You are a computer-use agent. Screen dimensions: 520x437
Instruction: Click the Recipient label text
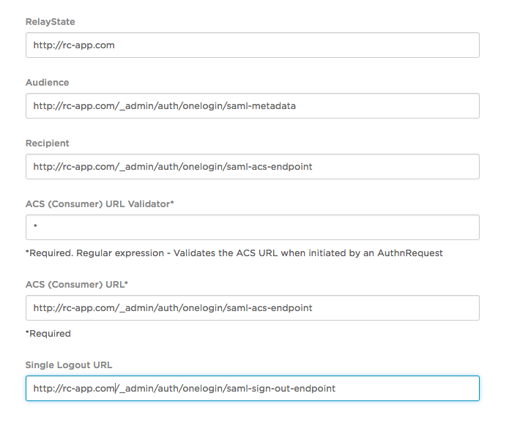pos(47,143)
